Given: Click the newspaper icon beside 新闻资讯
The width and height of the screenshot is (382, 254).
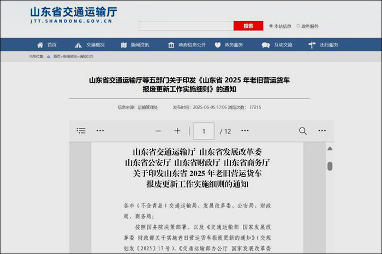Looking at the screenshot, I should point(124,45).
